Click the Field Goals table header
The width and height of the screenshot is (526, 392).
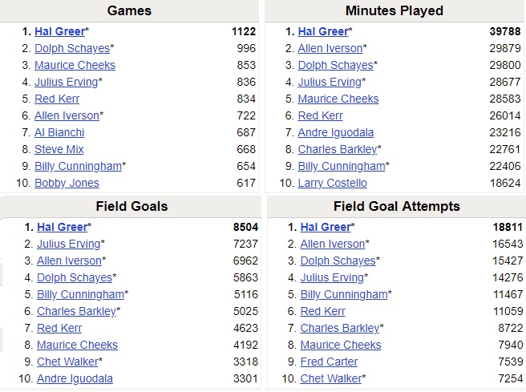point(130,206)
